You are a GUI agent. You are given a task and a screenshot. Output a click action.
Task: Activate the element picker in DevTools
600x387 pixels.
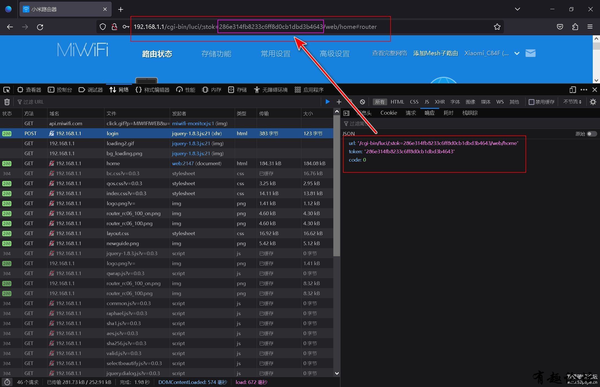coord(7,90)
